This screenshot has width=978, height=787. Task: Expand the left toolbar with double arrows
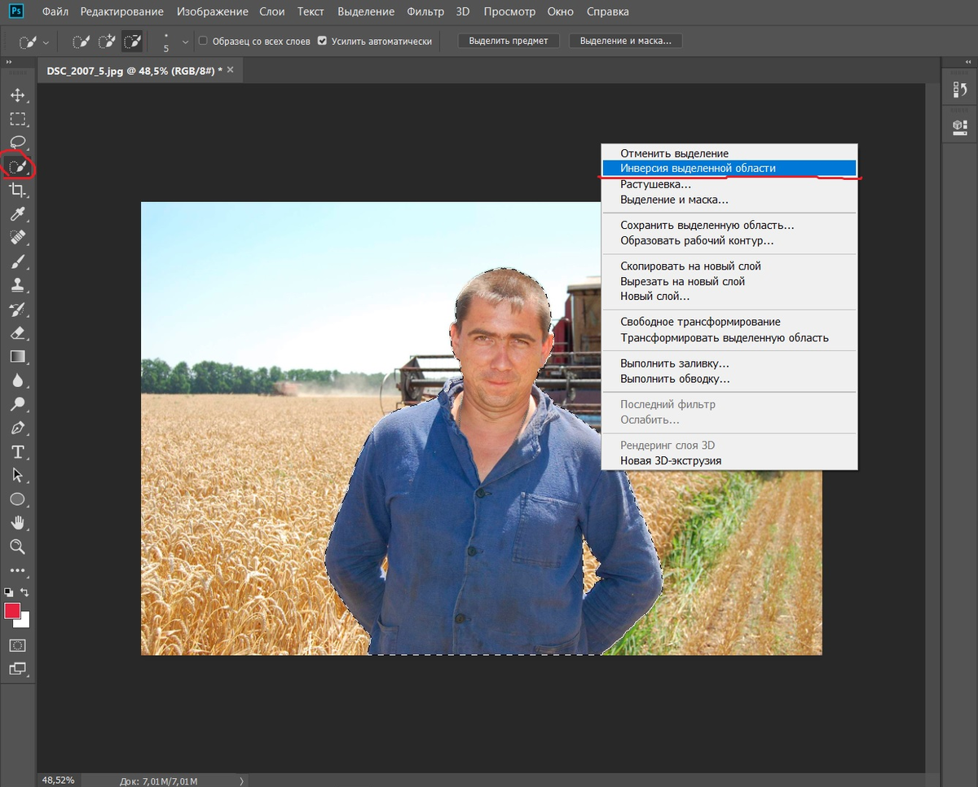[x=9, y=63]
